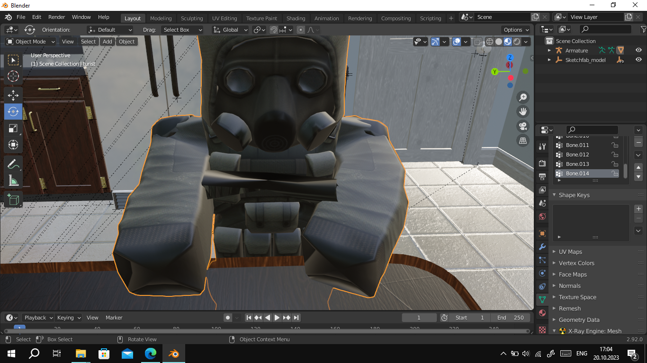647x363 pixels.
Task: Hide Sketchfab_model in the outliner
Action: 638,60
